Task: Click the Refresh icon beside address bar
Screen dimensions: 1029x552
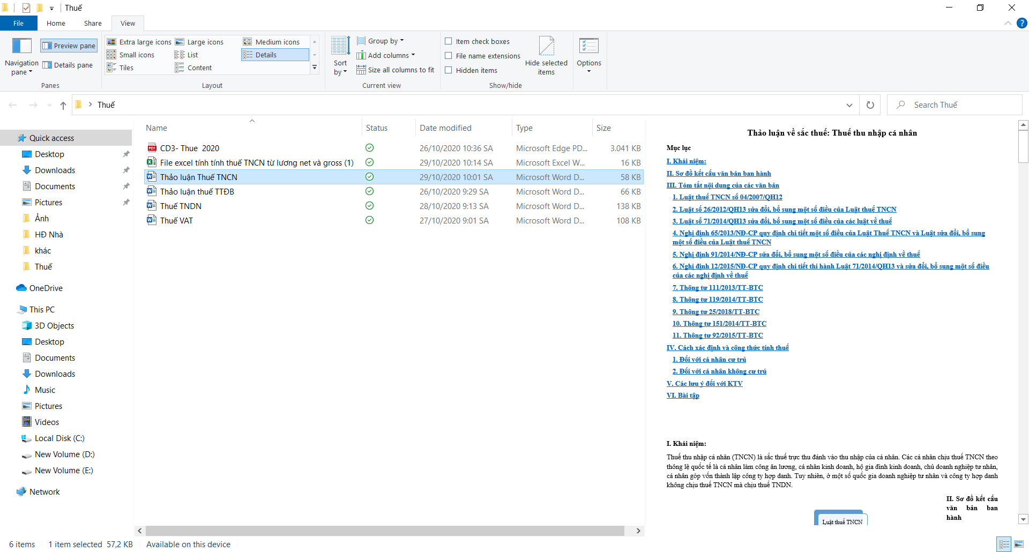Action: pyautogui.click(x=870, y=105)
